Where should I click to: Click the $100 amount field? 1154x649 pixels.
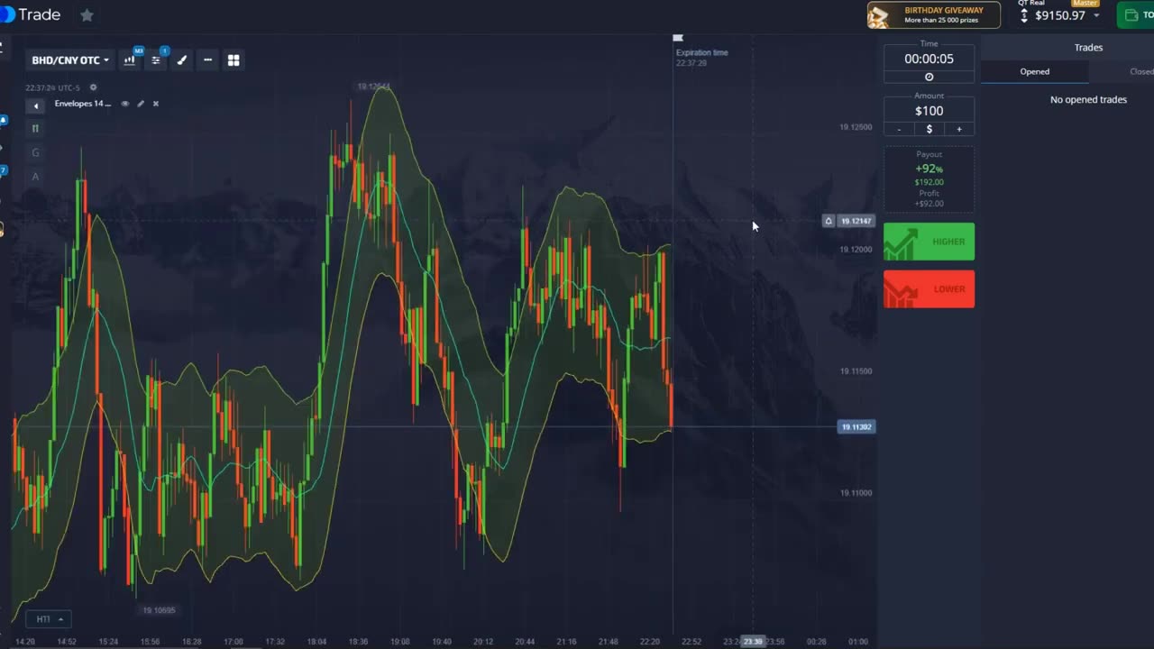(x=929, y=111)
